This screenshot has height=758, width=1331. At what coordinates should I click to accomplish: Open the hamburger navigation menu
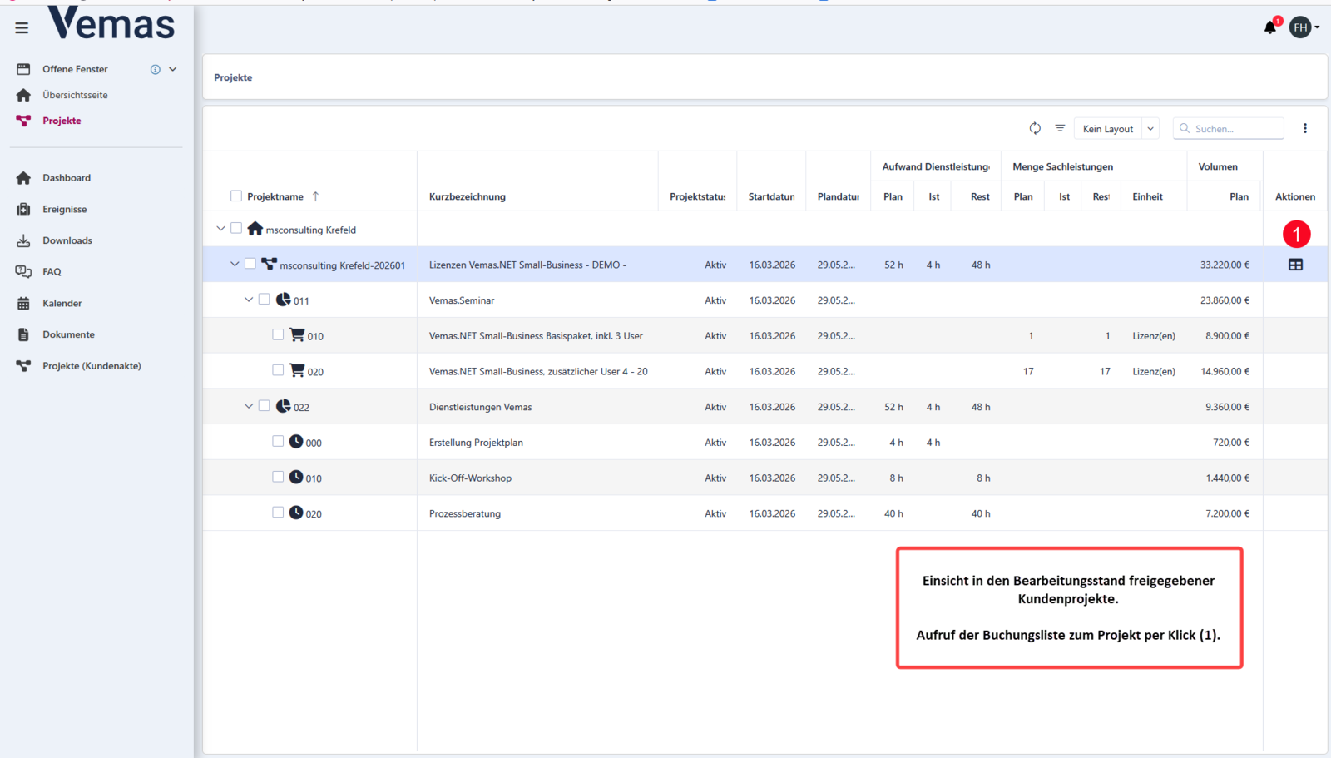pyautogui.click(x=22, y=28)
